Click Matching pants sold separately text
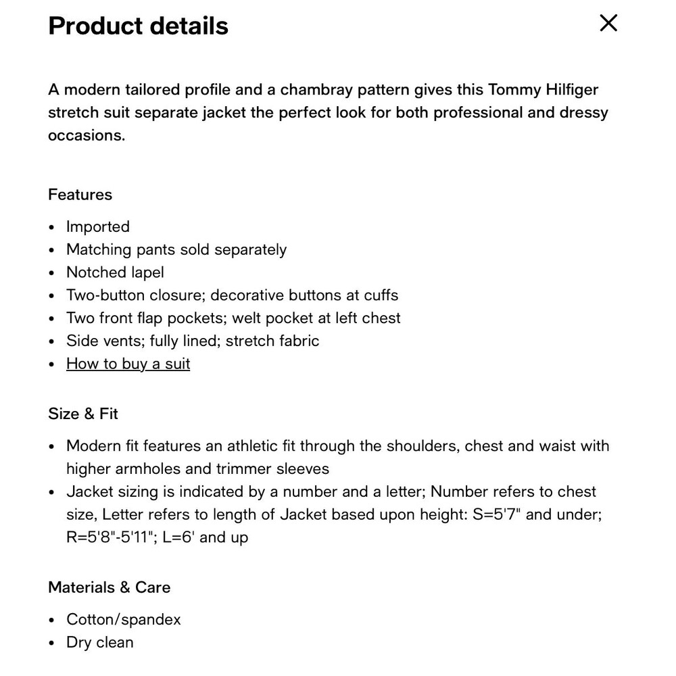Screen dimensions: 676x676 (x=176, y=249)
